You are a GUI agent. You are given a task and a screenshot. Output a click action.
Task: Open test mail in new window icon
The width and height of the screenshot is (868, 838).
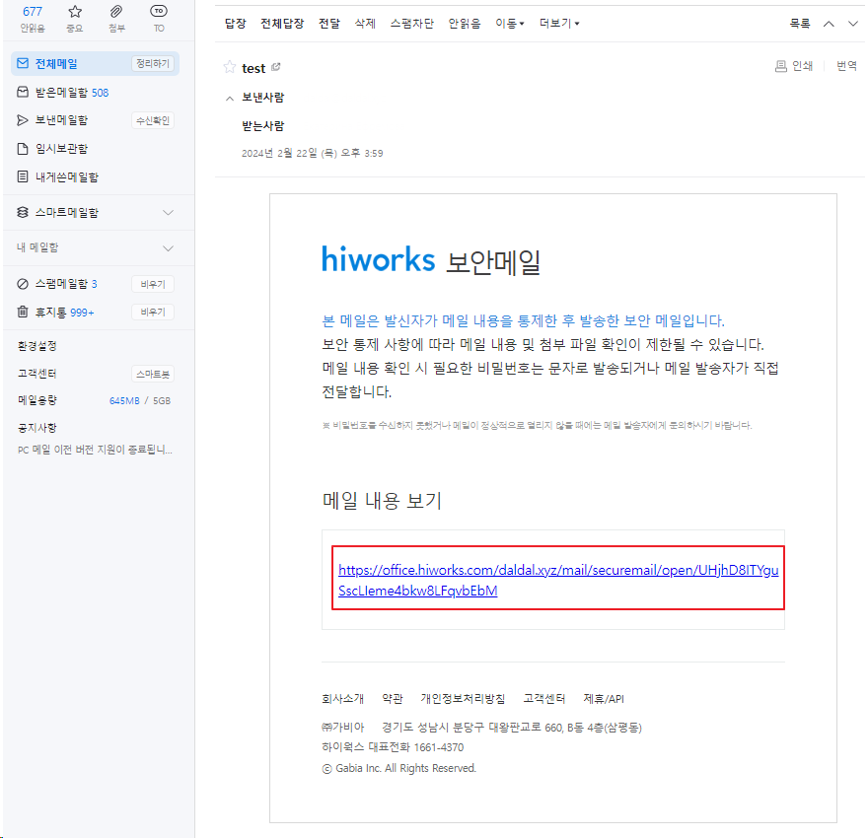point(275,67)
